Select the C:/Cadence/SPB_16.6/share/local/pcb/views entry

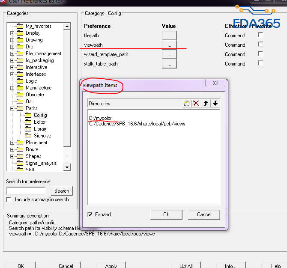pos(137,124)
